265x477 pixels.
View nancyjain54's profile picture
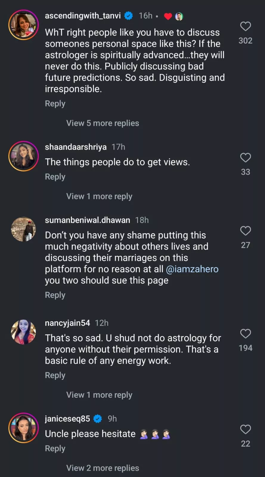(x=24, y=332)
